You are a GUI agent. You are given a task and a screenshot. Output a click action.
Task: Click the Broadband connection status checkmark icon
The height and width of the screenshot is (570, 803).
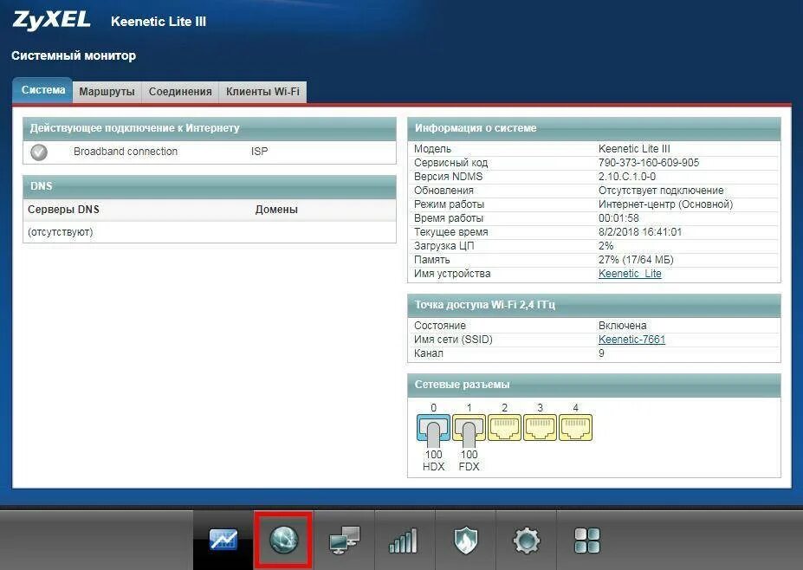pyautogui.click(x=39, y=152)
